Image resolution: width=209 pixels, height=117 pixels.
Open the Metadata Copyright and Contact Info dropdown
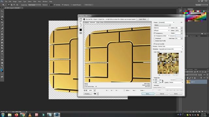coord(171,49)
